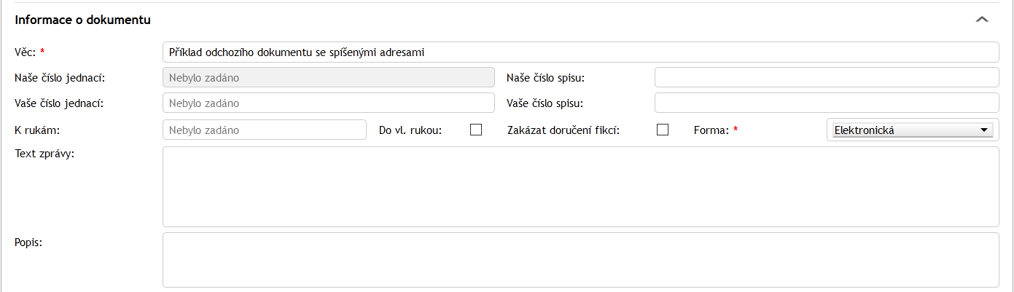The image size is (1014, 292).
Task: Click the Věc field label
Action: pyautogui.click(x=26, y=52)
